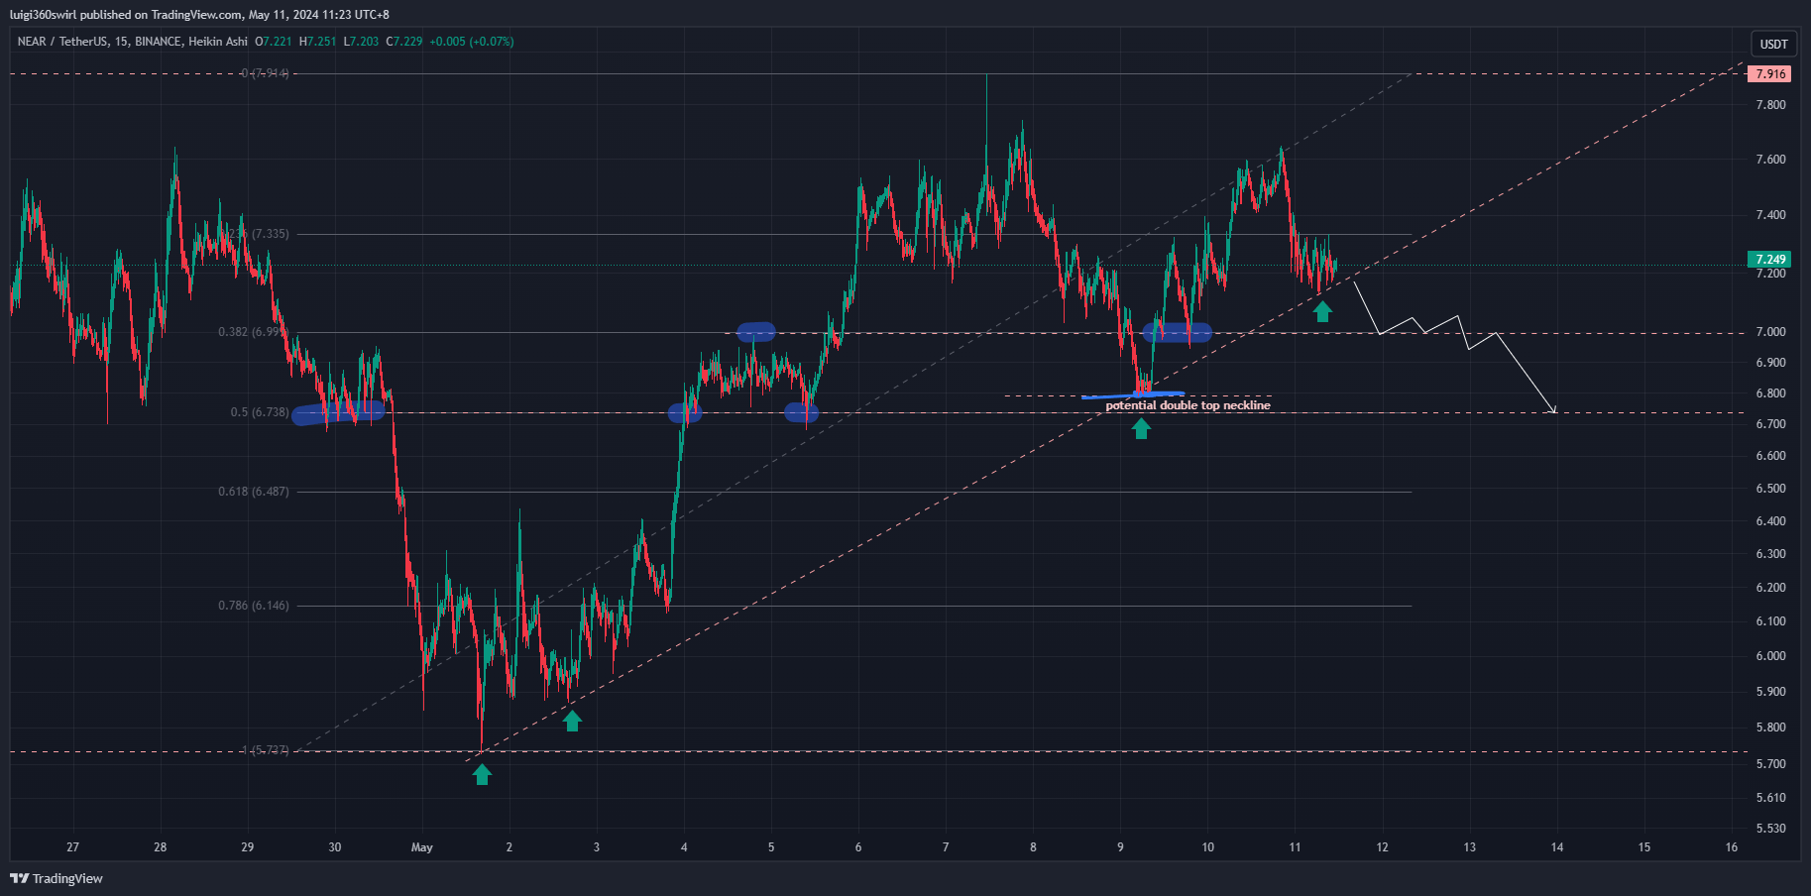Image resolution: width=1811 pixels, height=896 pixels.
Task: Click 7.800 on the price axis
Action: (1770, 105)
